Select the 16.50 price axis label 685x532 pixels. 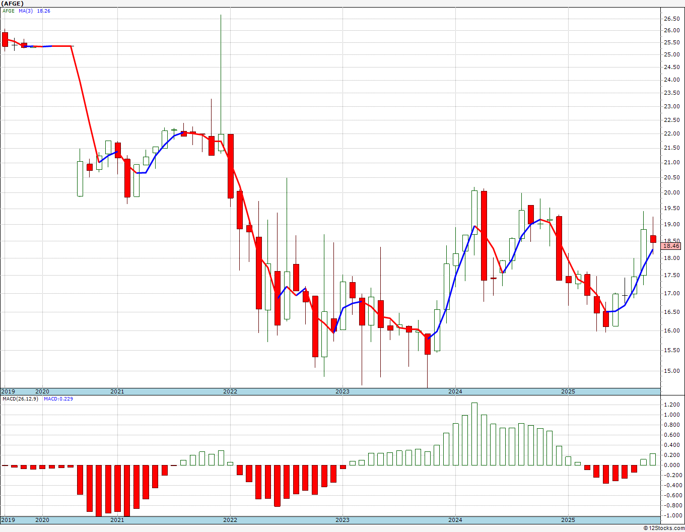[671, 312]
